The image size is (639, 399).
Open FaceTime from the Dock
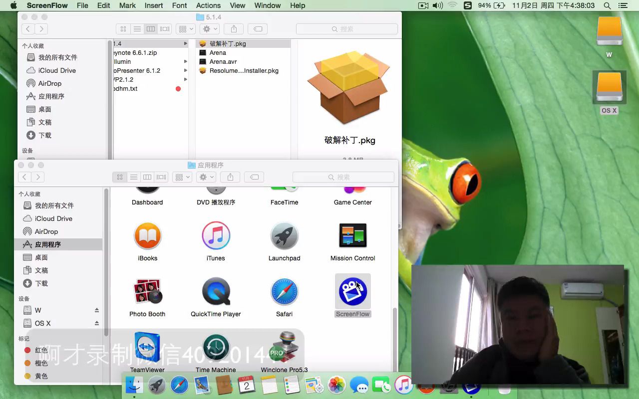381,385
